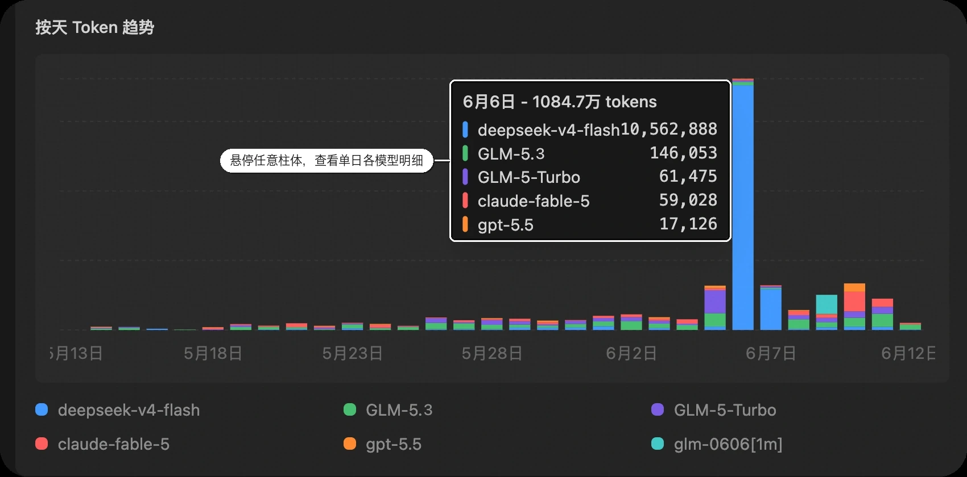Click GLM-5-Turbo in the tooltip
Viewport: 967px width, 477px height.
529,177
